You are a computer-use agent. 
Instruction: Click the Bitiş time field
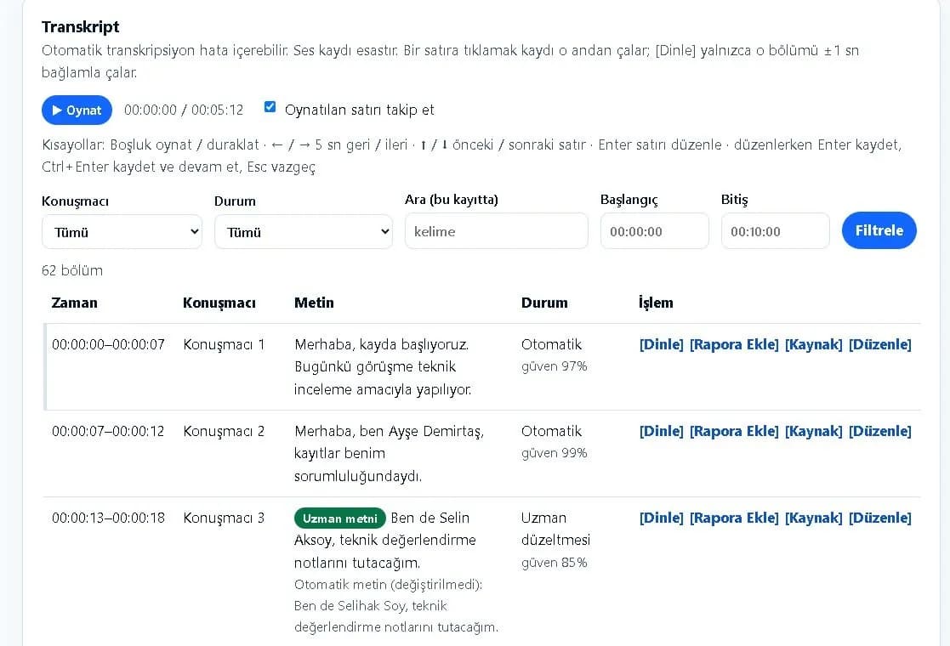[x=775, y=230]
